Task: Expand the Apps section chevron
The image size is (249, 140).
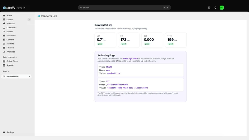Action: click(x=8, y=71)
